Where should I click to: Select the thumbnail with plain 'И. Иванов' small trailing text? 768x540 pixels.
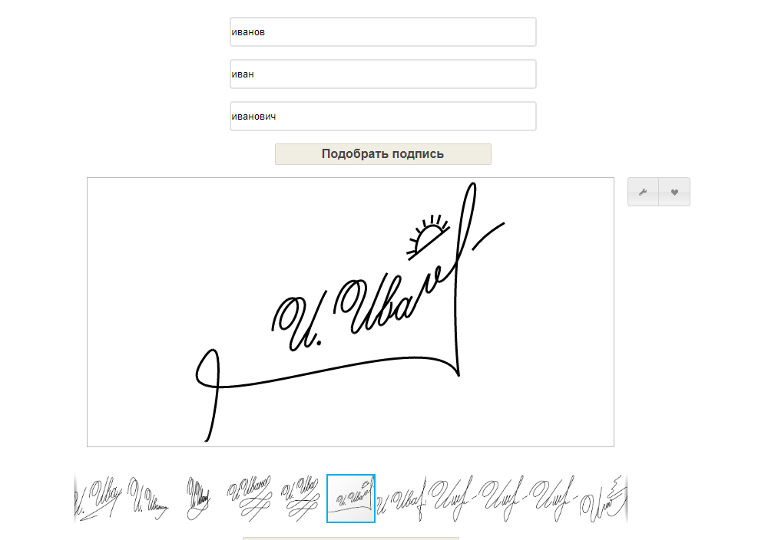click(x=148, y=499)
